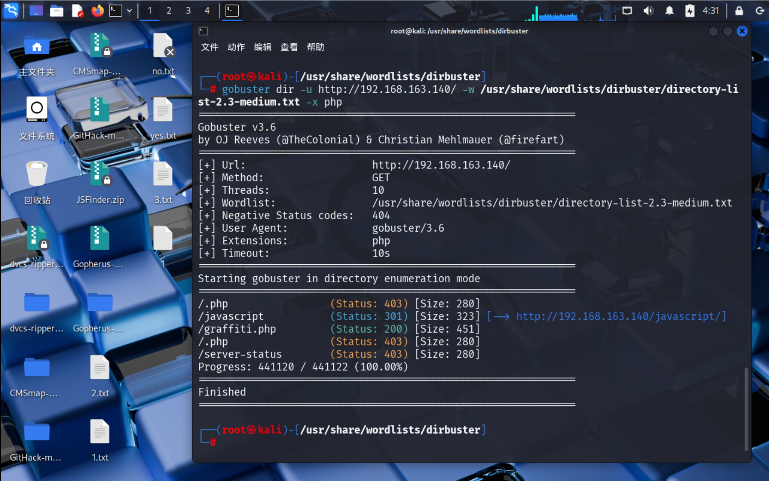Switch to workspace 1
The height and width of the screenshot is (481, 769).
tap(150, 11)
